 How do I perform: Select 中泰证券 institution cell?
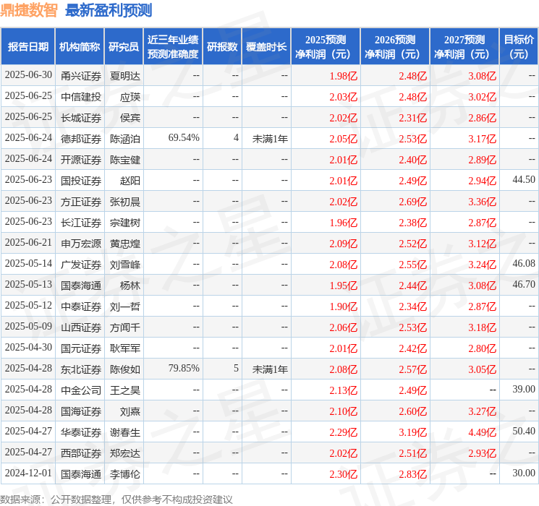[81, 306]
